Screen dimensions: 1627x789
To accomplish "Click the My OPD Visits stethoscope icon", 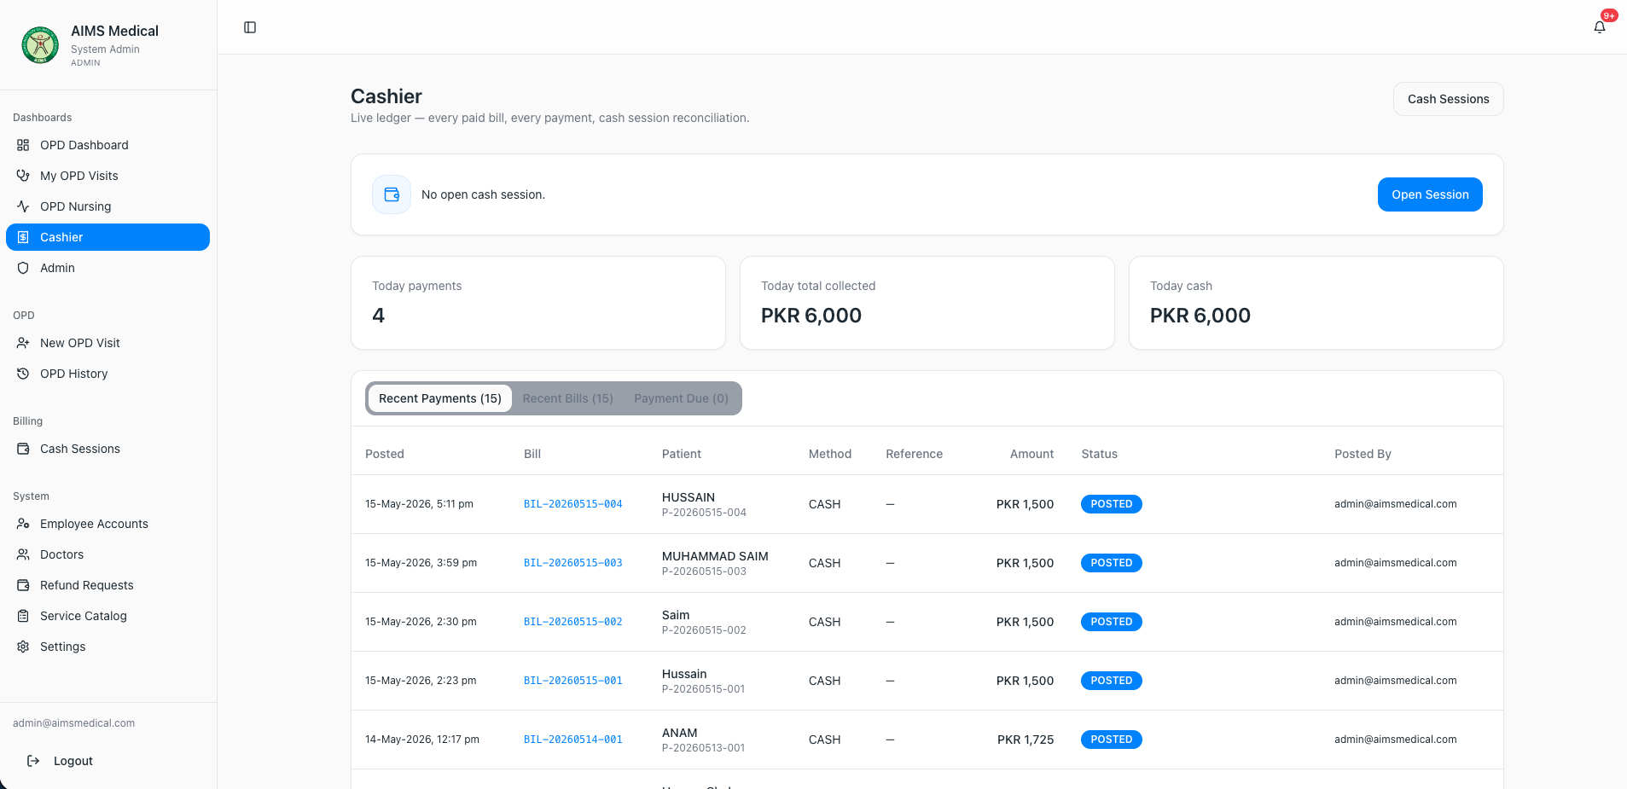I will pos(23,176).
